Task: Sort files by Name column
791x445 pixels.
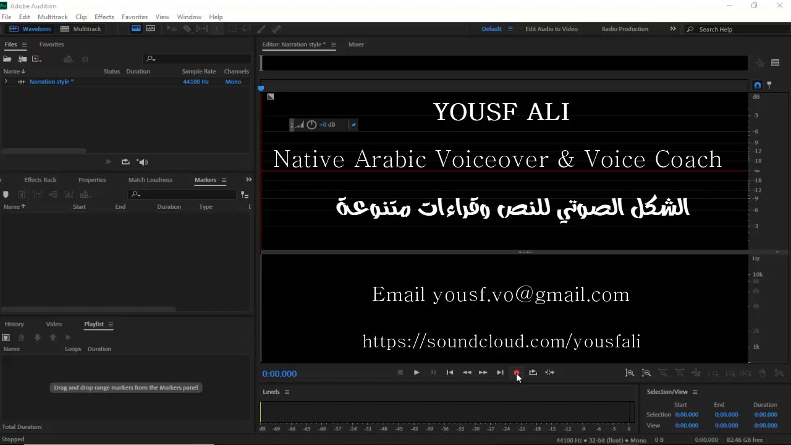Action: point(14,71)
